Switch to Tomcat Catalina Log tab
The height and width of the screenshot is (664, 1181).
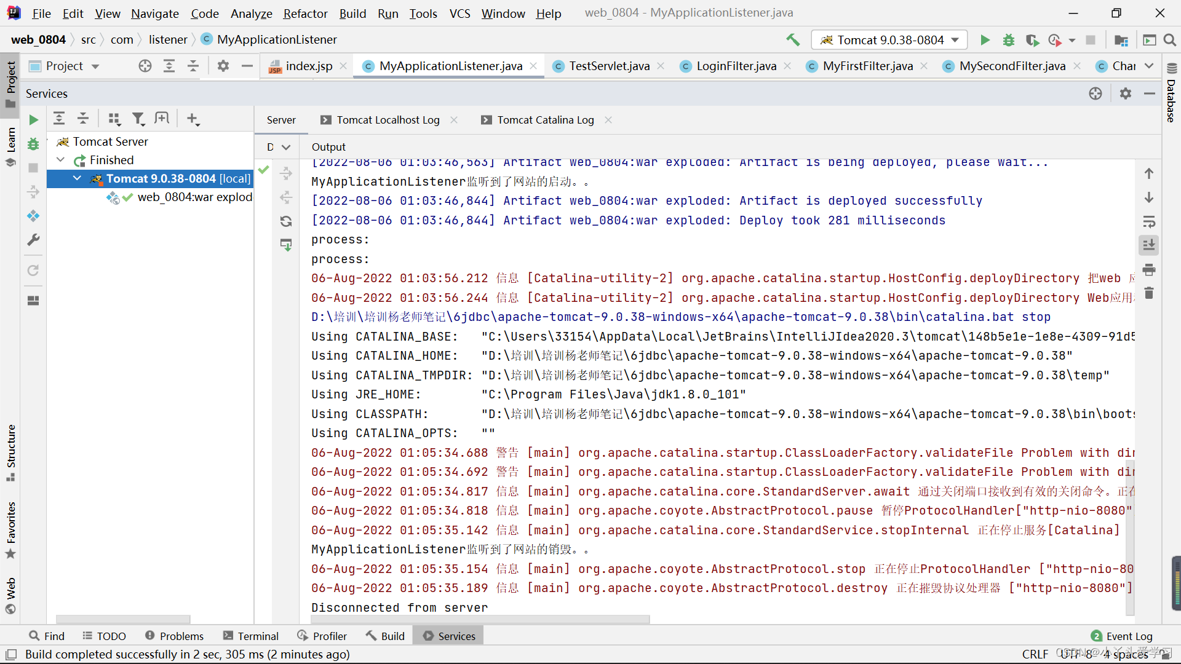click(544, 120)
